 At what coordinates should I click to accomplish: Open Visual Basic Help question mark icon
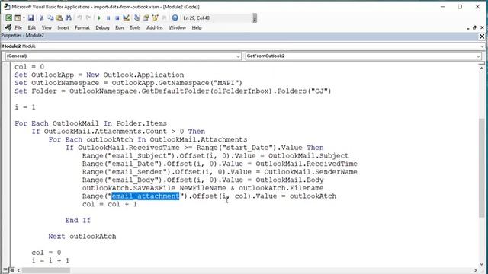point(175,18)
